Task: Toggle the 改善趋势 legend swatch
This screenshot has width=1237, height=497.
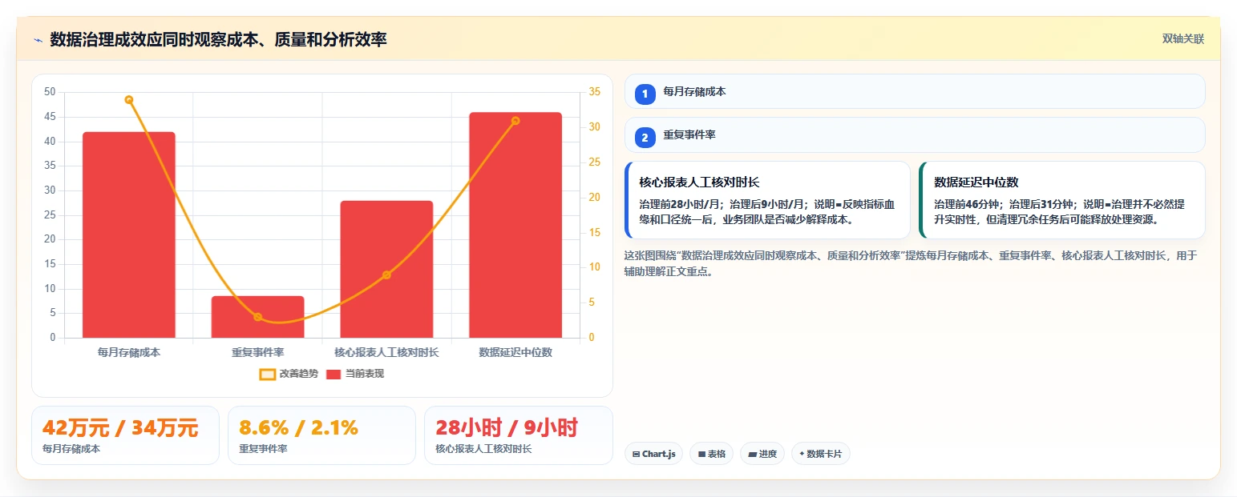Action: pos(267,374)
